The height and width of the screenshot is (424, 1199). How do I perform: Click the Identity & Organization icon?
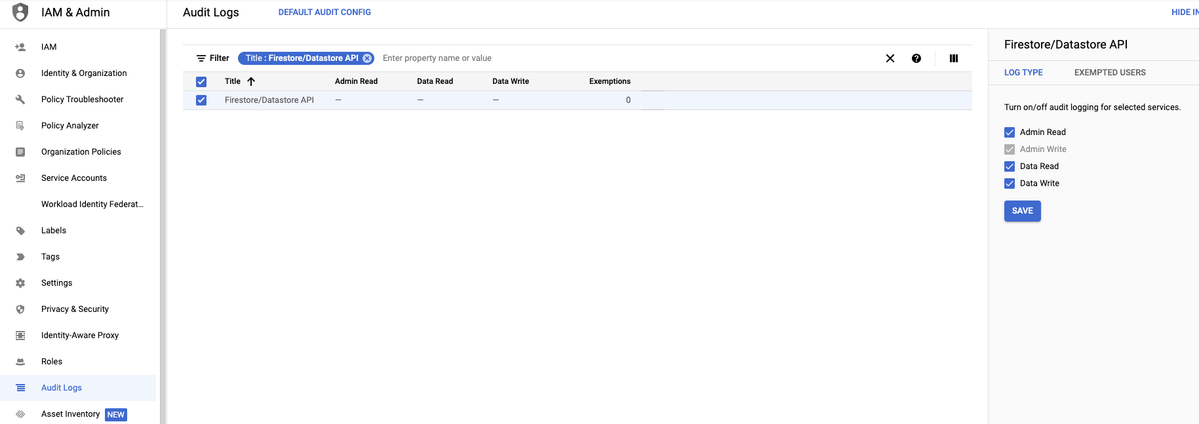(x=20, y=73)
